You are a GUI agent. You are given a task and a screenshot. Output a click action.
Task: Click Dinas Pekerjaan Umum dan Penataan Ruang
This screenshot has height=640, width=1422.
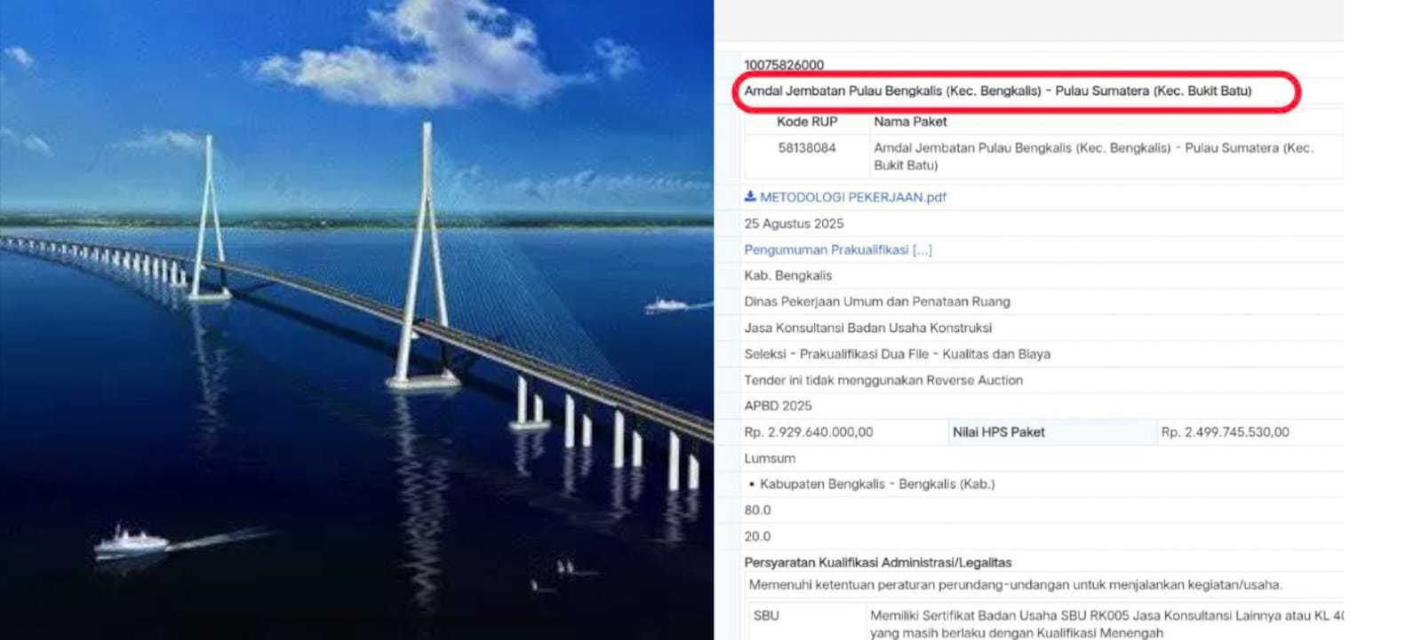coord(877,302)
